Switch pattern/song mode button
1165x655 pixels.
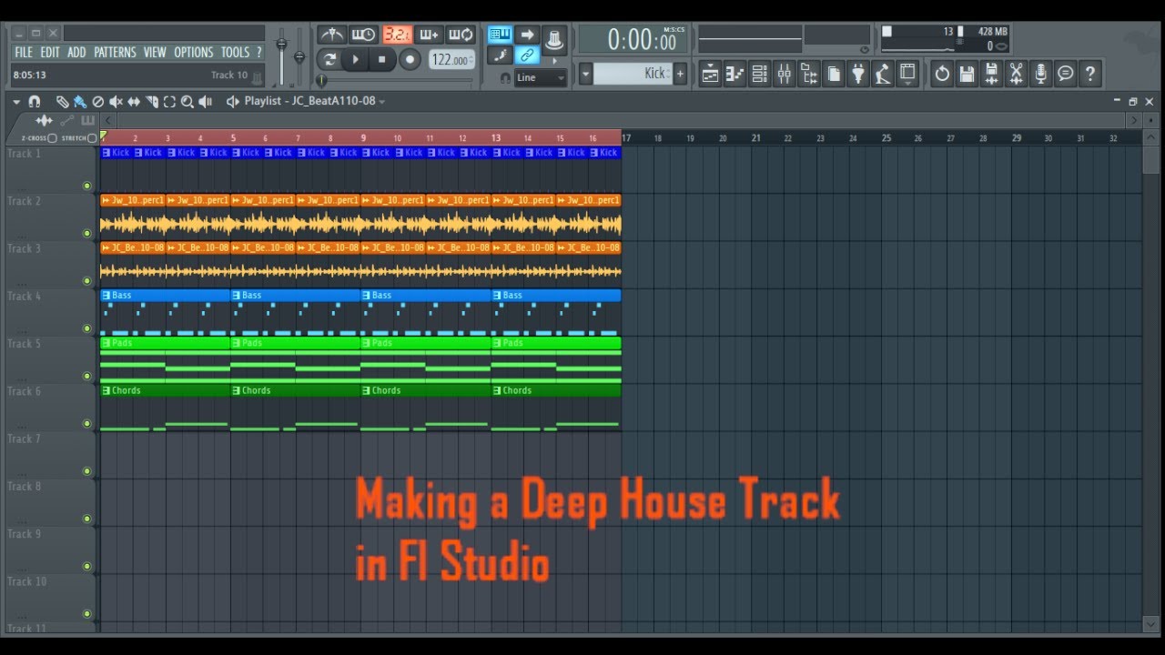click(329, 60)
